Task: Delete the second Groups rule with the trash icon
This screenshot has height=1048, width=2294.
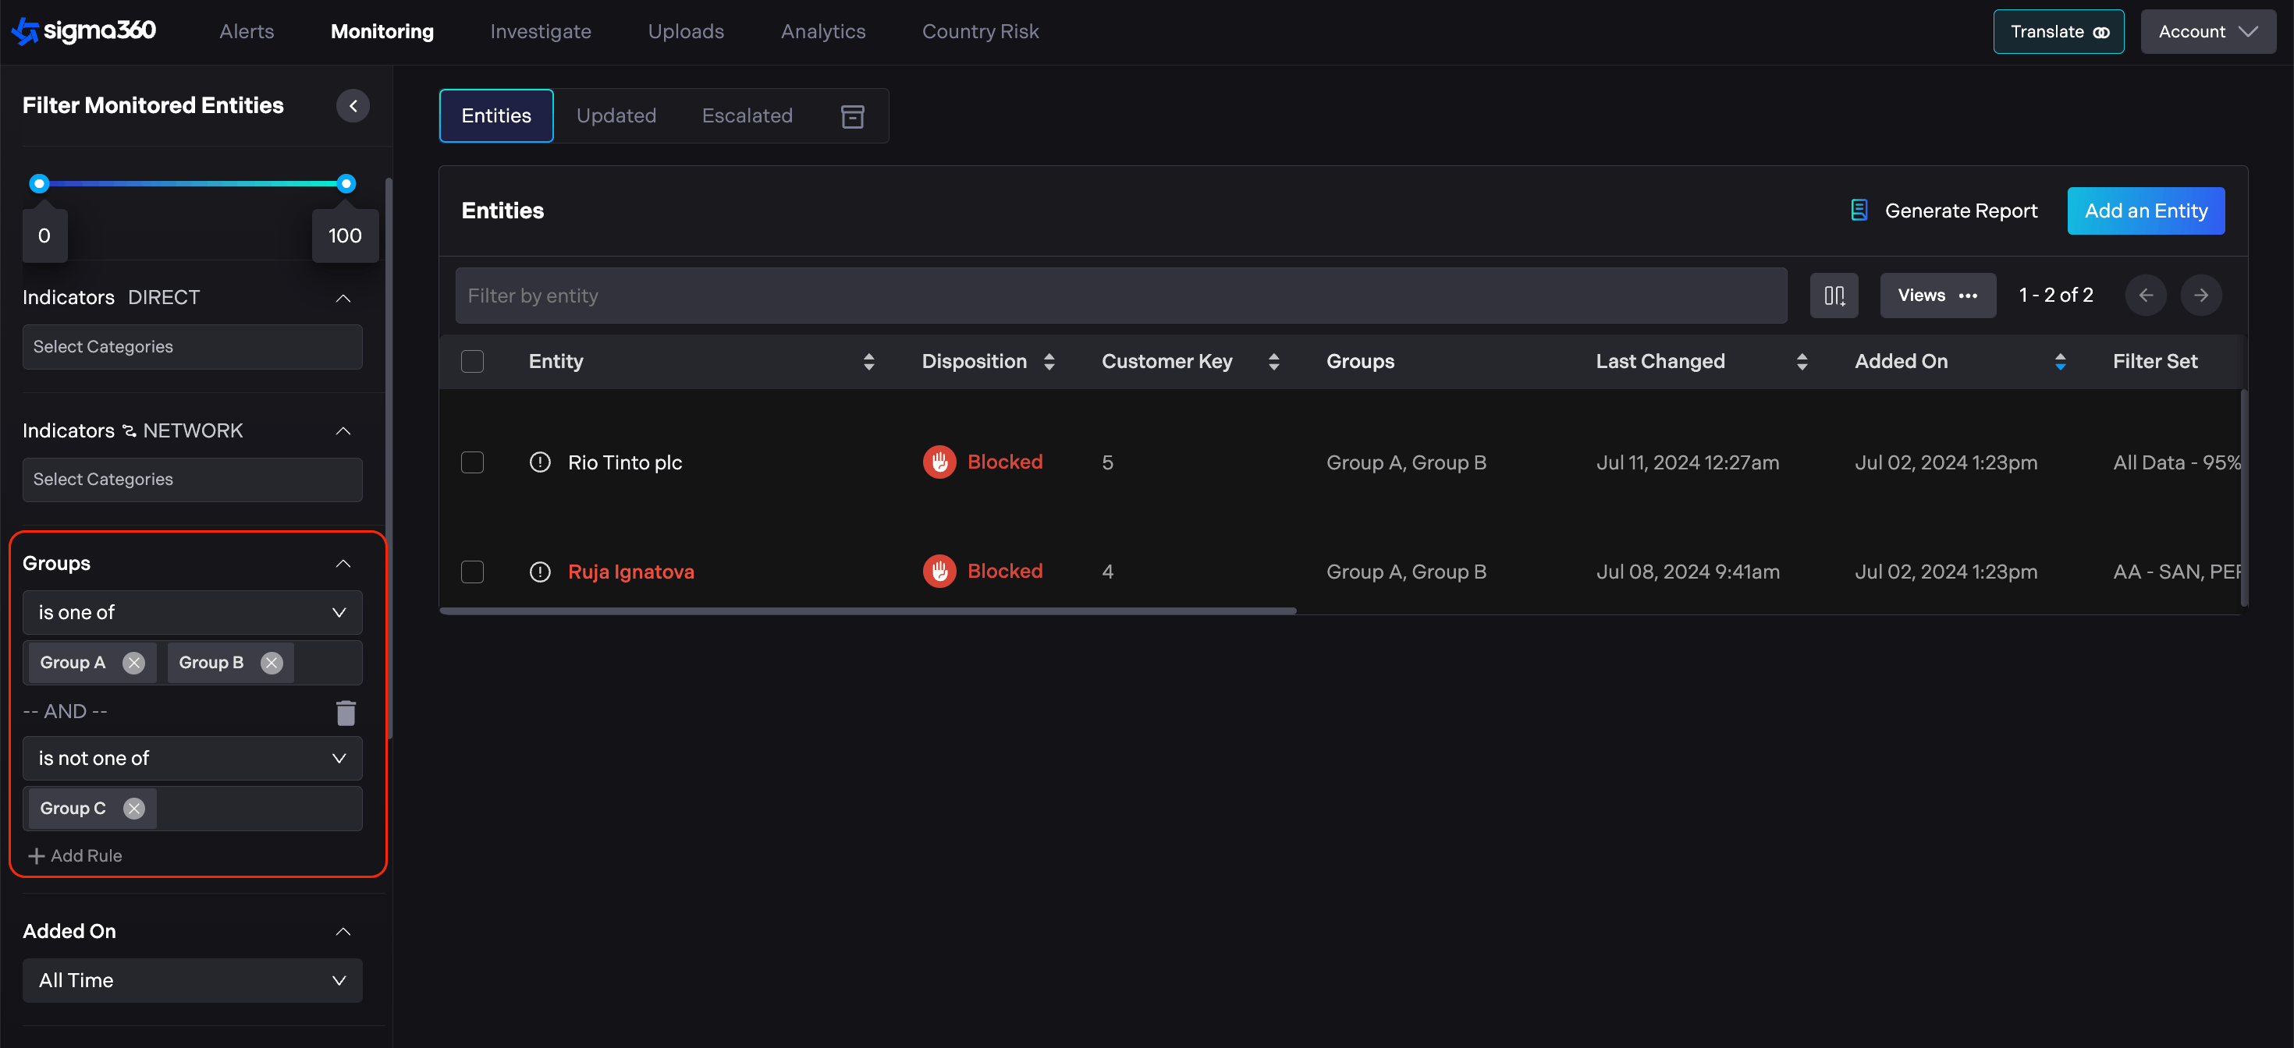Action: click(x=346, y=713)
